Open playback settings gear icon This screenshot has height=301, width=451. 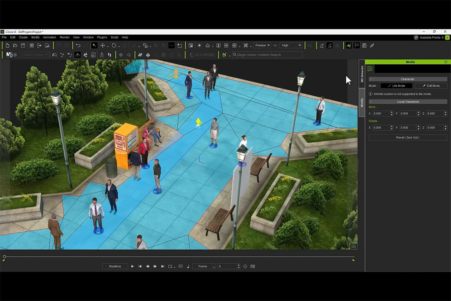[x=245, y=266]
